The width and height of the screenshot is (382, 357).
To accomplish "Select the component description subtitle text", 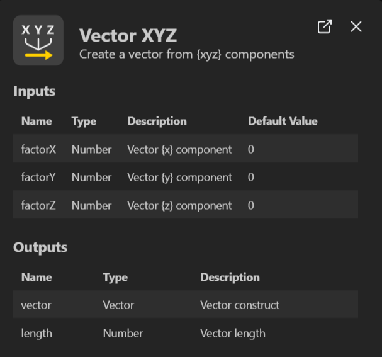I will [186, 54].
